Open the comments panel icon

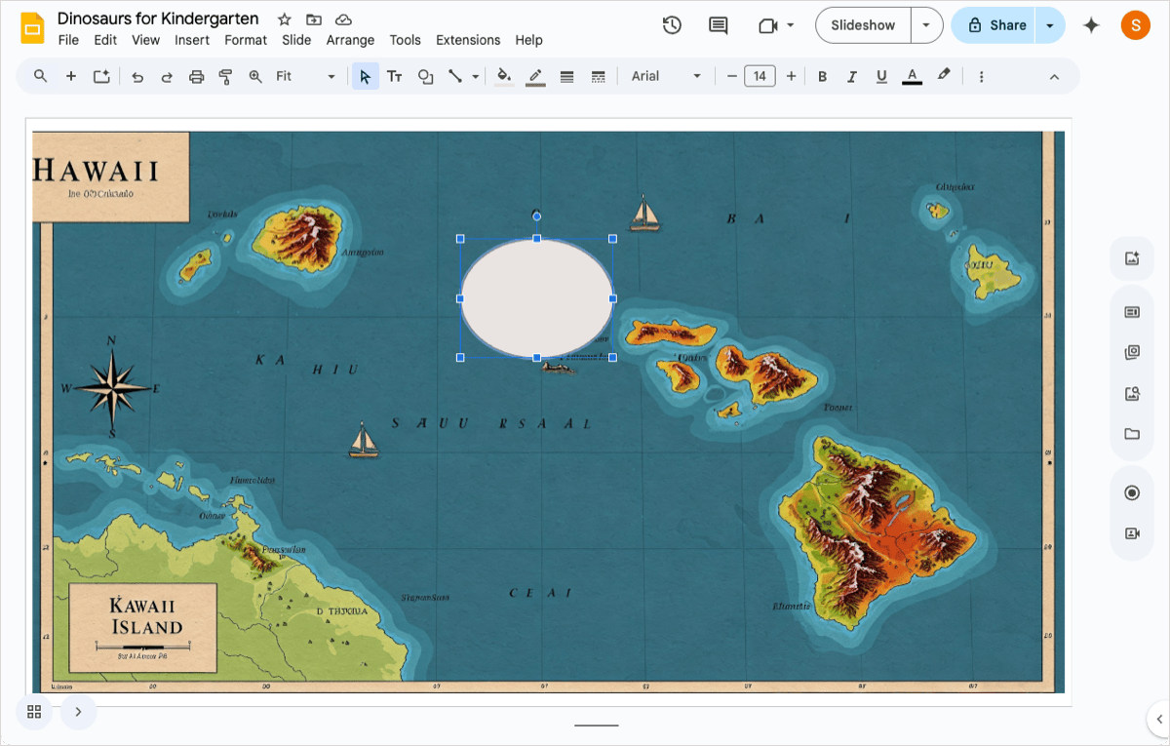[719, 25]
